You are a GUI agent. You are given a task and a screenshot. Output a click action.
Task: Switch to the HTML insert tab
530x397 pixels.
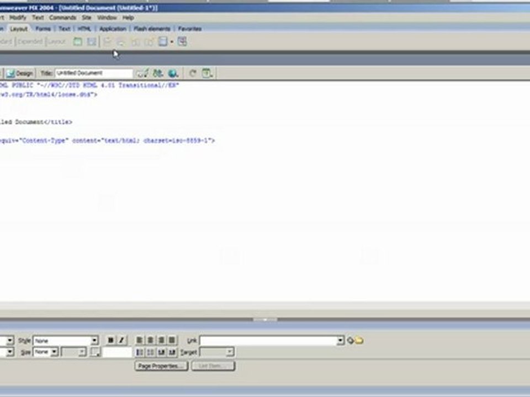[84, 29]
